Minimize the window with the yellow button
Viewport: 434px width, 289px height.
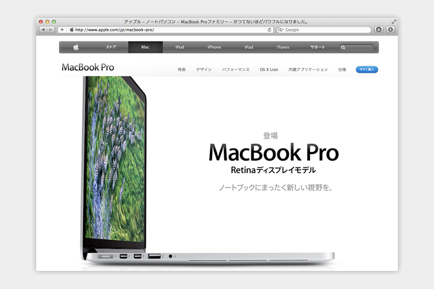tap(48, 22)
